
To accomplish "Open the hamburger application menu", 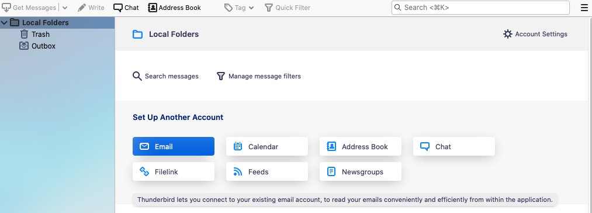I will click(584, 8).
